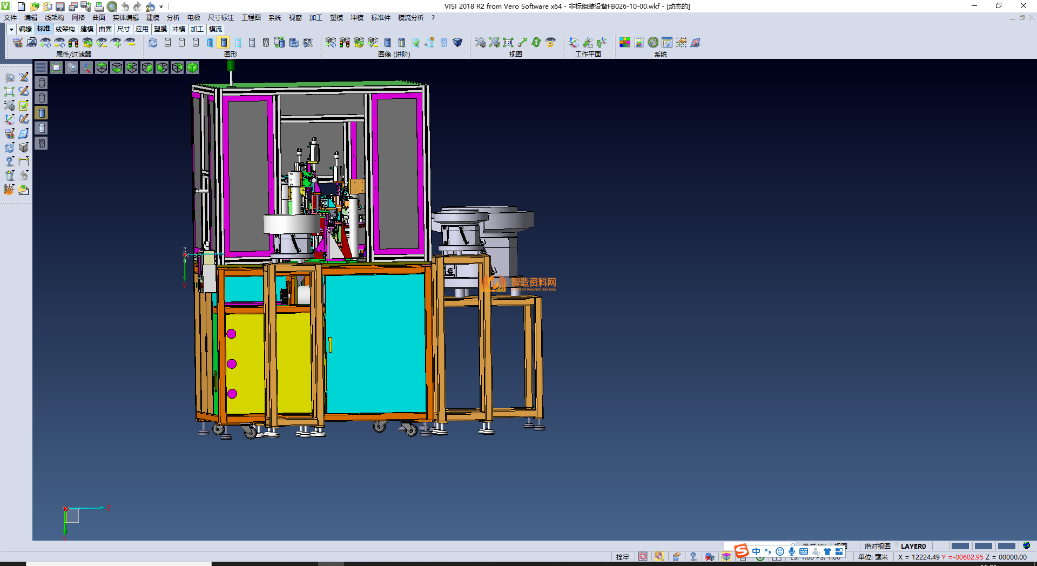Open the 模流分析 menu
The width and height of the screenshot is (1037, 566).
pos(410,18)
